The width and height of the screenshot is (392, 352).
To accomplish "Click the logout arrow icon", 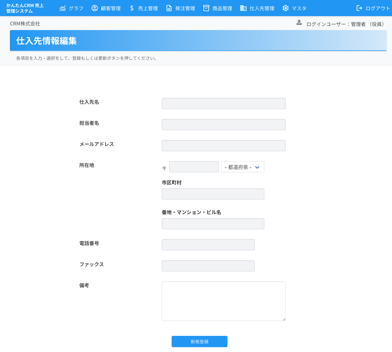I will (x=360, y=8).
